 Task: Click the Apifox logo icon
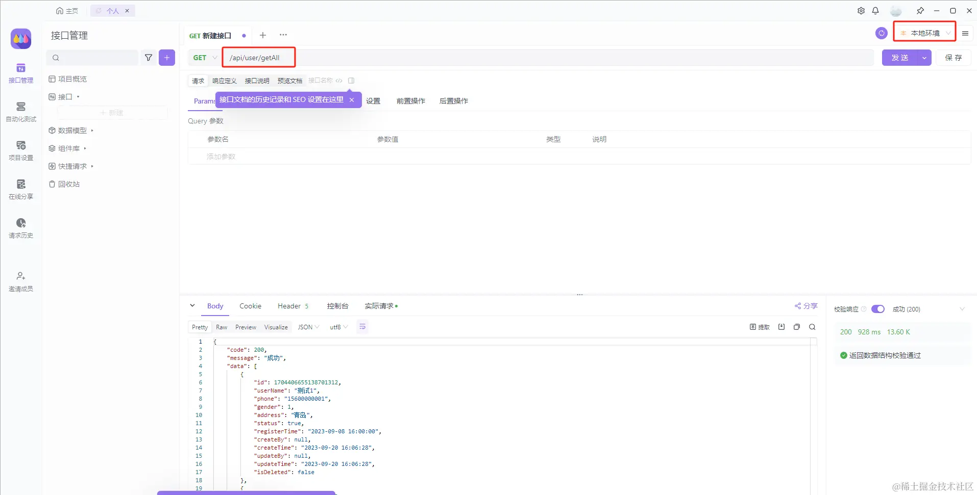[21, 39]
